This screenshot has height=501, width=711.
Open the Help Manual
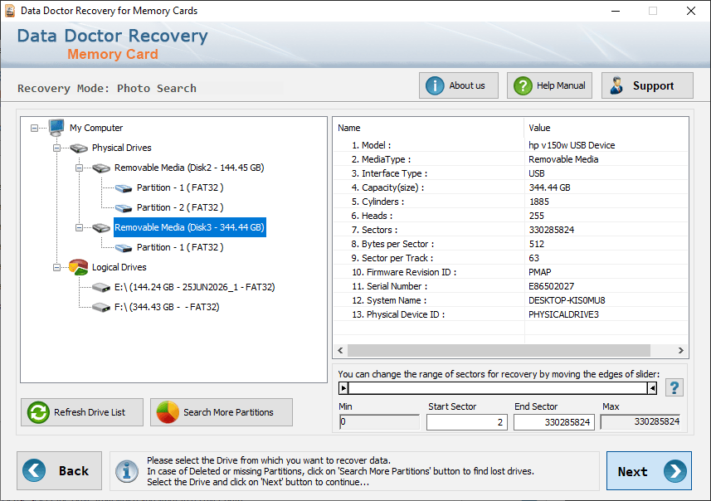[x=549, y=85]
